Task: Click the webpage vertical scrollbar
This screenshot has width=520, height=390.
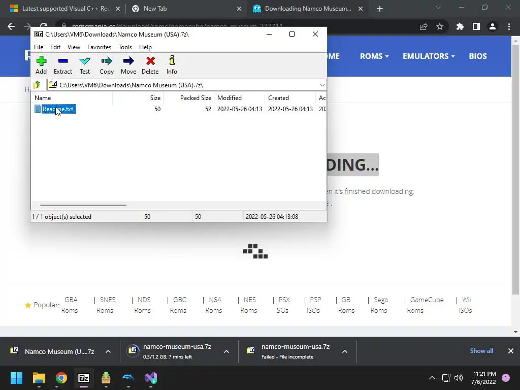Action: coord(515,169)
